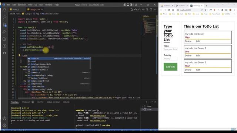Select 'console' autocomplete suggestion
Image resolution: width=237 pixels, height=133 pixels.
tap(59, 58)
